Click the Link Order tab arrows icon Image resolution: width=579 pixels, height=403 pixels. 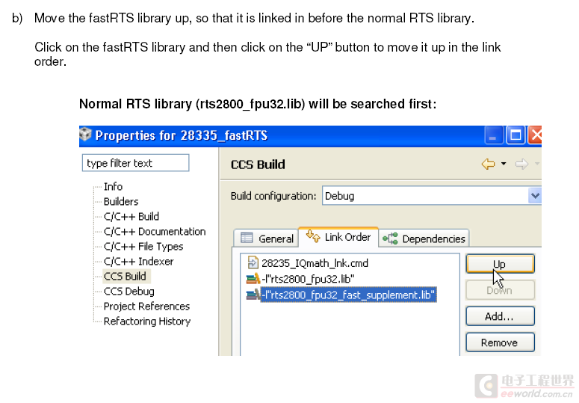313,236
